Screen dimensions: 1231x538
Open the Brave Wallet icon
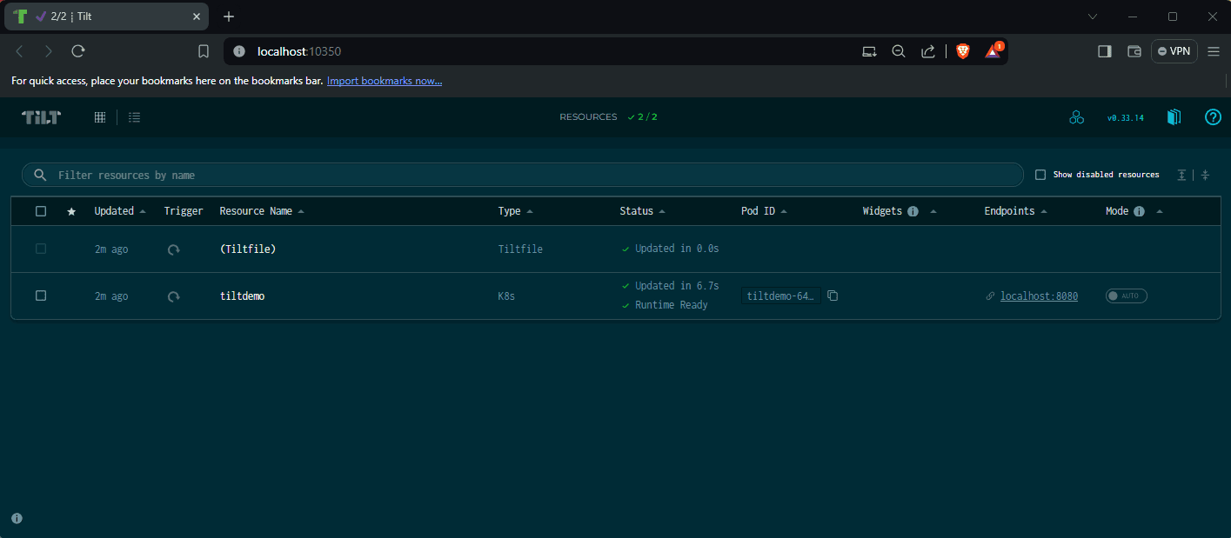[1134, 51]
